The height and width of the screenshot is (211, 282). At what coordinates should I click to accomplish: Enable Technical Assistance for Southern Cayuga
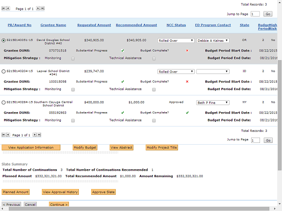pyautogui.click(x=154, y=120)
